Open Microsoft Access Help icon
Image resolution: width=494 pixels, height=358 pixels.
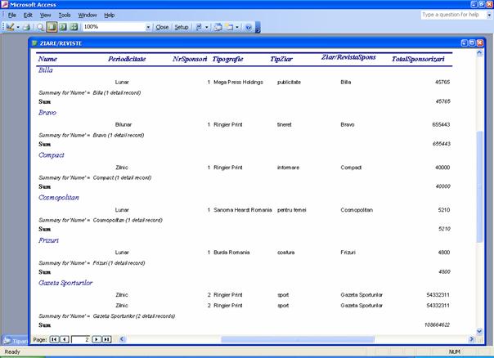point(249,27)
